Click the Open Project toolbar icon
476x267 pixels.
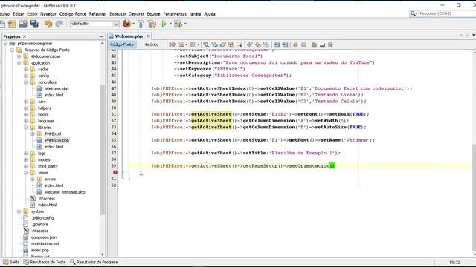(x=23, y=24)
